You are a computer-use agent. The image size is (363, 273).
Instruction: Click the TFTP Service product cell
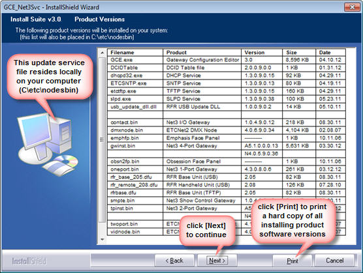pos(202,91)
